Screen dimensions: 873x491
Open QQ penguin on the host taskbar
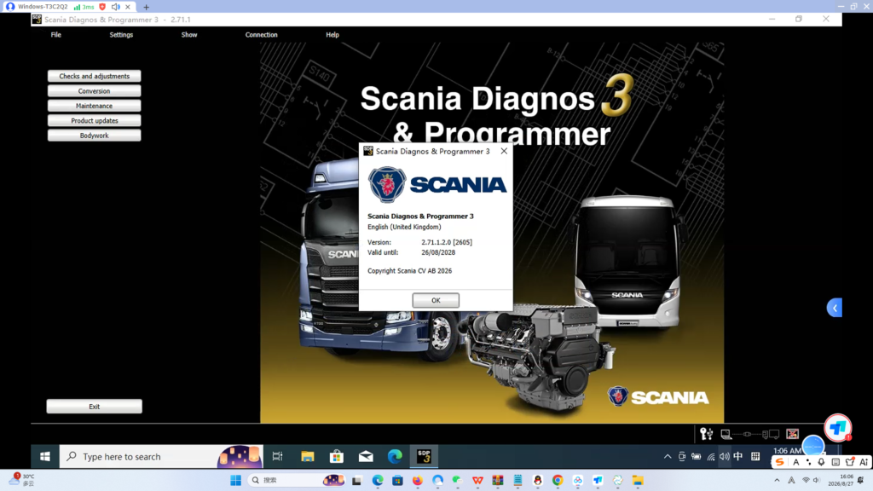(537, 480)
